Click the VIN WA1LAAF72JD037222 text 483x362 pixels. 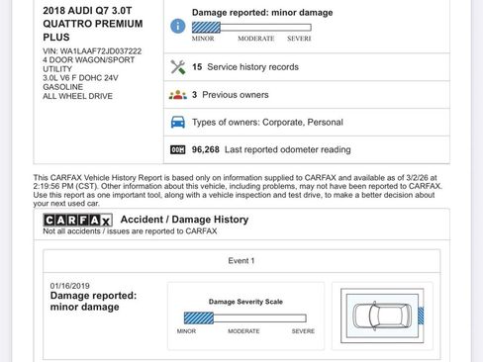(92, 51)
